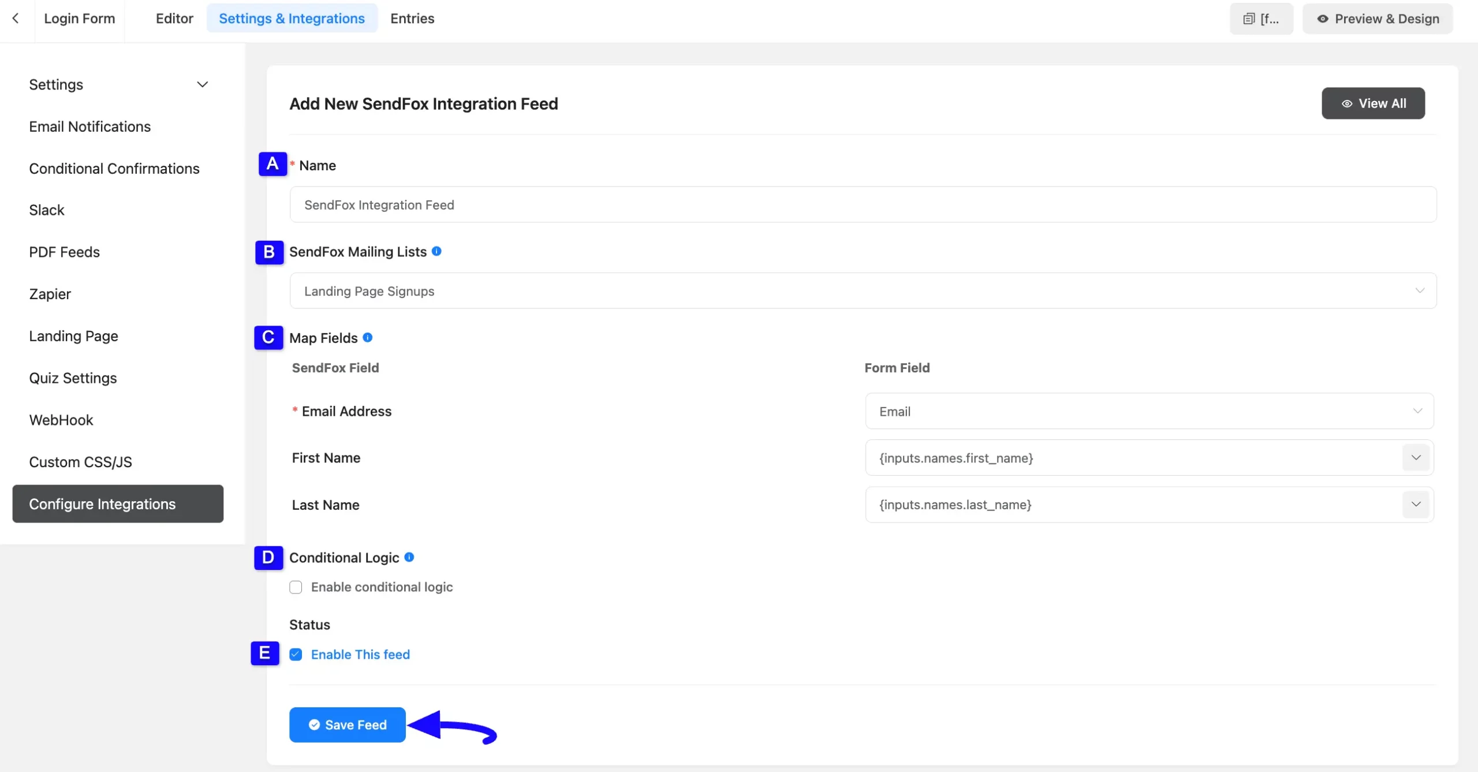Click the SendFox Mailing Lists info icon
Viewport: 1478px width, 772px height.
436,251
